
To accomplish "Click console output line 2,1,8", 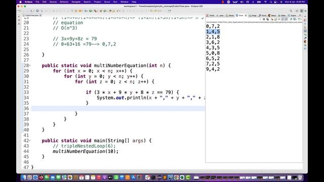I will coord(213,37).
